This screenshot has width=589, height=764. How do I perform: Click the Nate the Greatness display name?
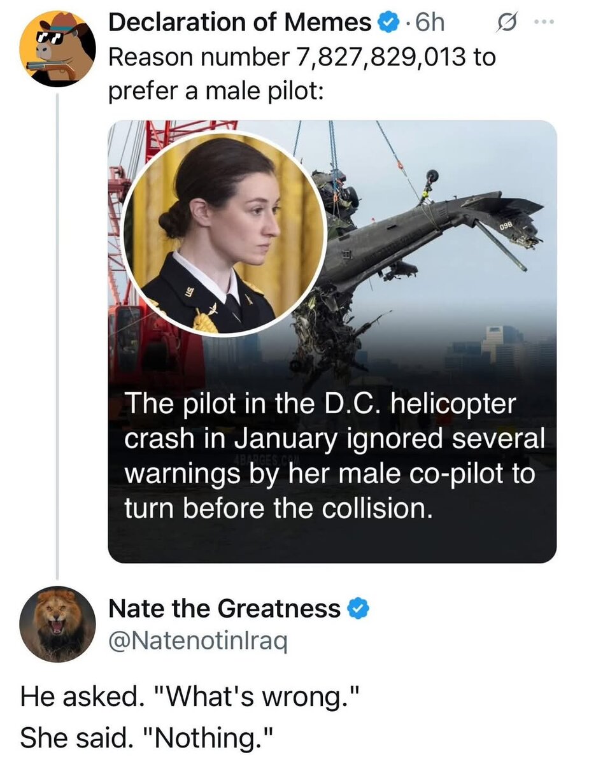[x=224, y=609]
